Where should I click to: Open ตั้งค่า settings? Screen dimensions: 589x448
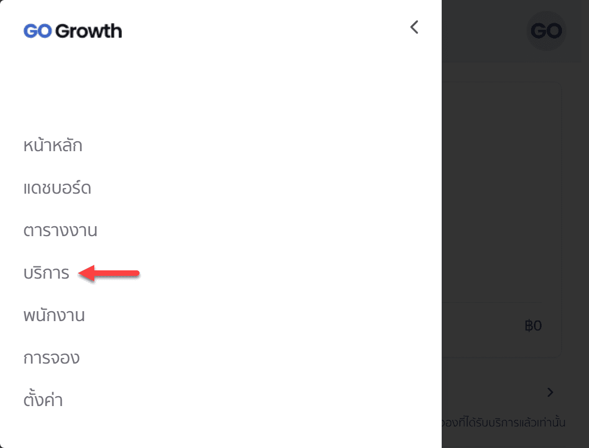point(43,400)
